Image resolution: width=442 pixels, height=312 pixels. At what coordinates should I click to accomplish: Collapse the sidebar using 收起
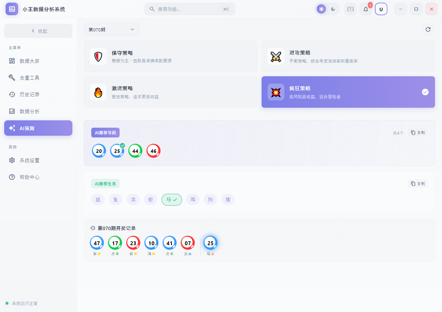coord(38,31)
